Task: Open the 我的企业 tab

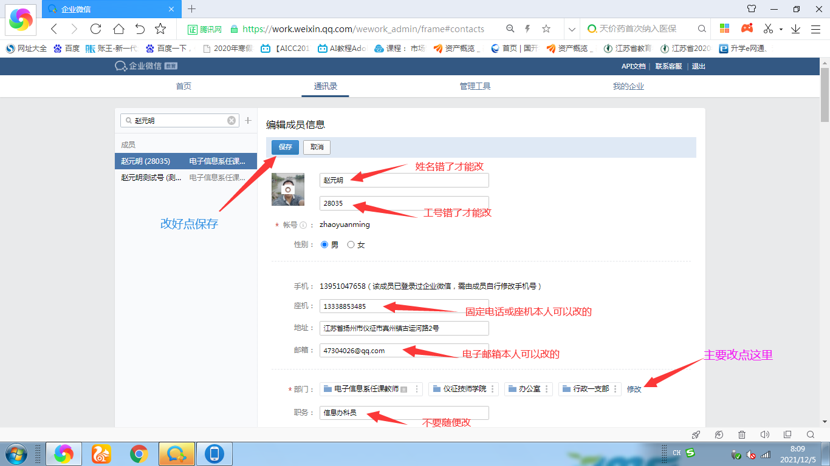Action: [628, 86]
